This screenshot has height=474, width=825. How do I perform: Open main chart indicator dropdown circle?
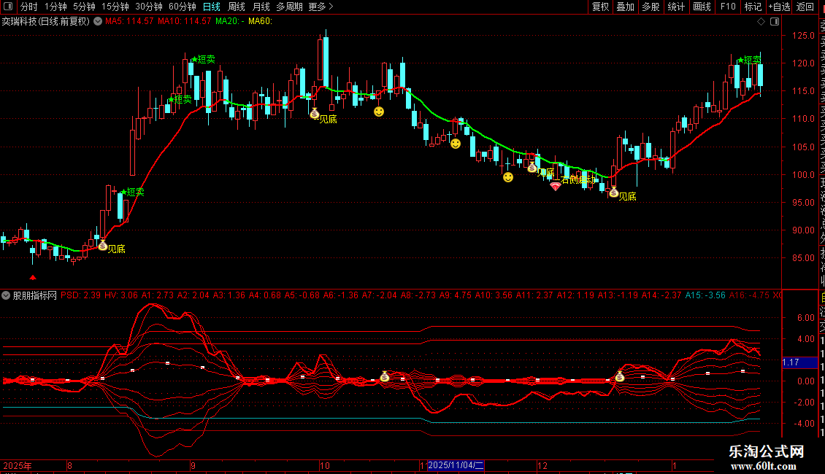click(x=98, y=21)
